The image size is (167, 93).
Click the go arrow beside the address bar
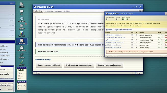(141, 11)
